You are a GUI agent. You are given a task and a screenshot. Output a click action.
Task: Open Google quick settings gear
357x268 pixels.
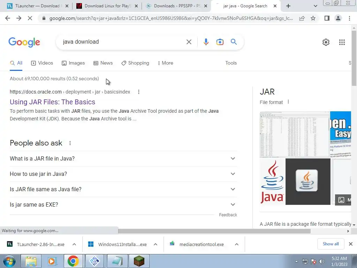click(326, 42)
